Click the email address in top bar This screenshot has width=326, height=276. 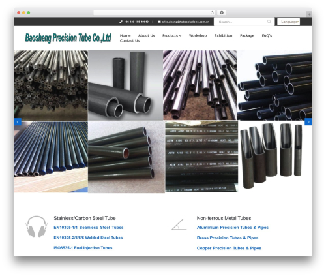pyautogui.click(x=185, y=22)
